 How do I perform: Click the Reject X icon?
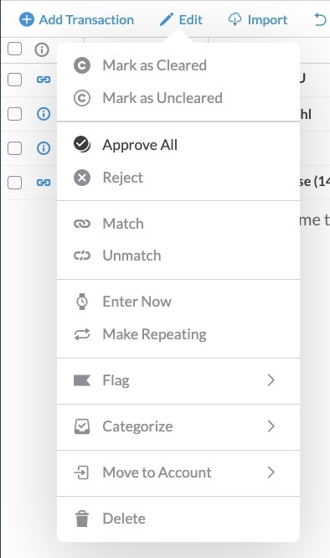(x=82, y=178)
